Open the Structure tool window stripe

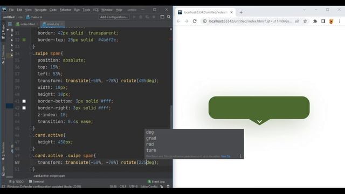3,54
